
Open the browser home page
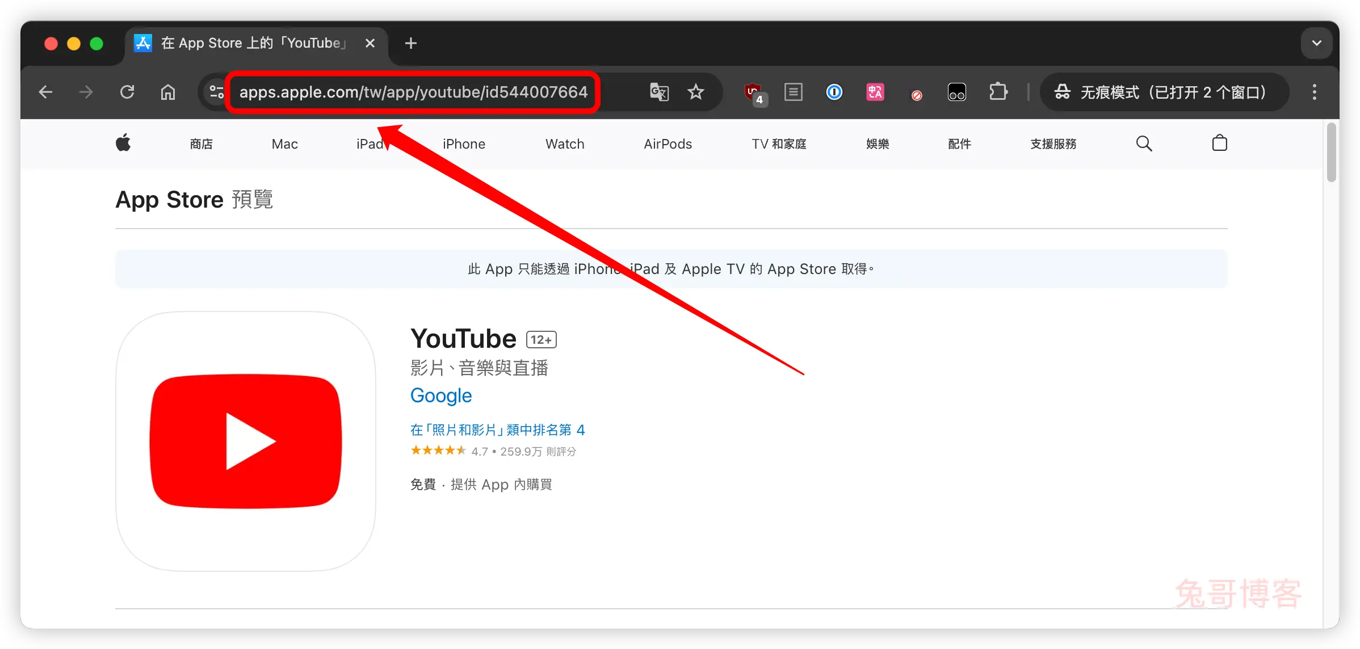point(168,92)
